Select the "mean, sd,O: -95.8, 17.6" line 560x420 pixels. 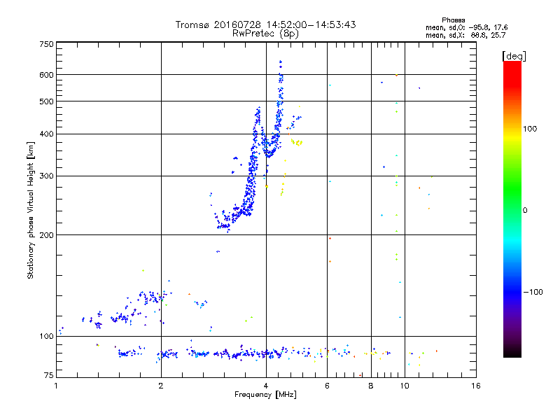pos(466,27)
